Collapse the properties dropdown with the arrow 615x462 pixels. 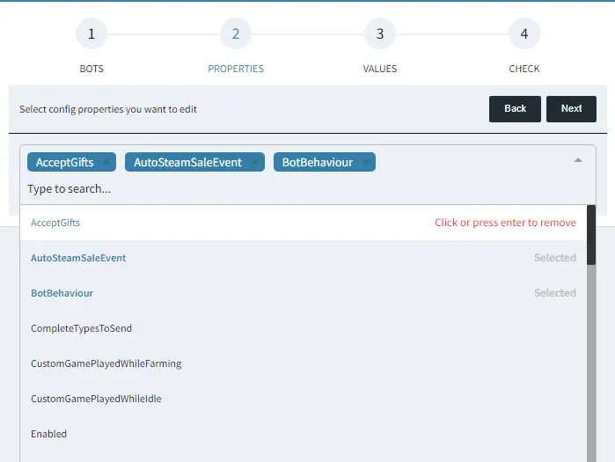click(578, 160)
